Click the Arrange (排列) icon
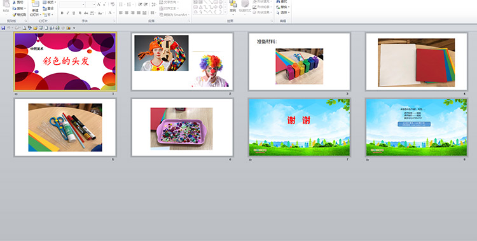Viewport: 477px width, 241px height. click(233, 4)
